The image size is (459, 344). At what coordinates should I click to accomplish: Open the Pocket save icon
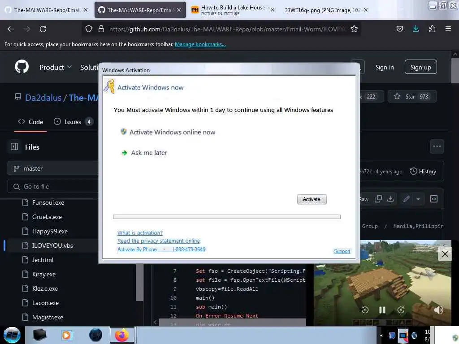[x=399, y=29]
